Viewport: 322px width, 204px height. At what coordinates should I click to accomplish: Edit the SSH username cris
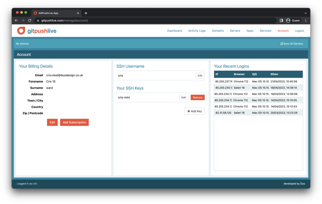[x=200, y=76]
